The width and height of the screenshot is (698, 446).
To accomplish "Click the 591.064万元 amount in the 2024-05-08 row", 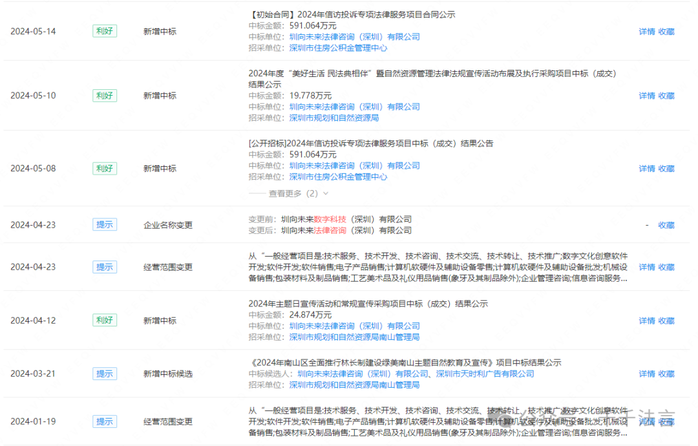I will click(x=313, y=154).
